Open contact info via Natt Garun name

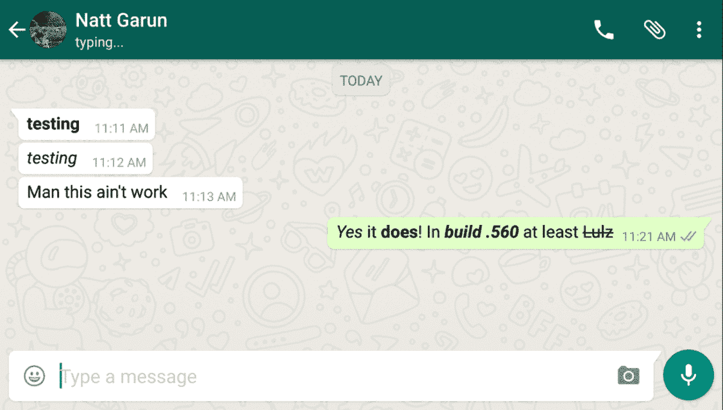pos(121,20)
